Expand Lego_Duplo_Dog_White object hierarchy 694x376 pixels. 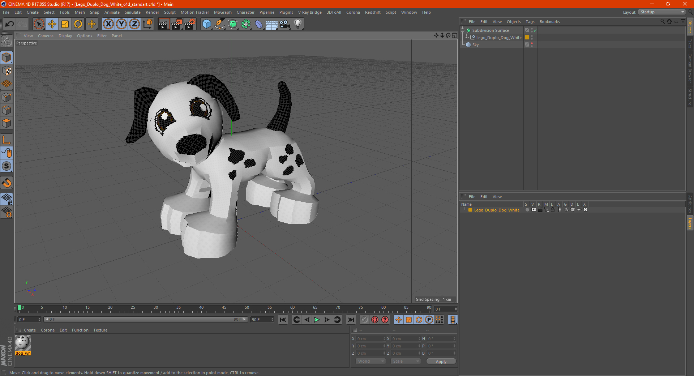[467, 37]
